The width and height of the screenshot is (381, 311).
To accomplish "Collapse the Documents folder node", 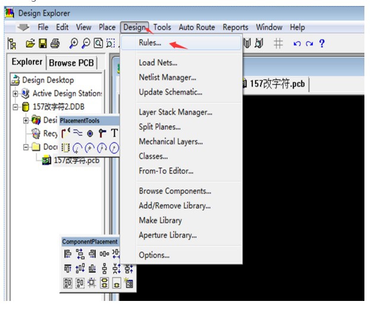I will point(26,147).
